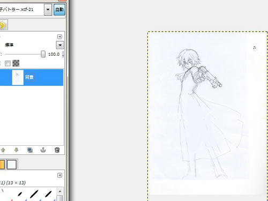Lower the layer with the down arrow icon

coord(16,150)
